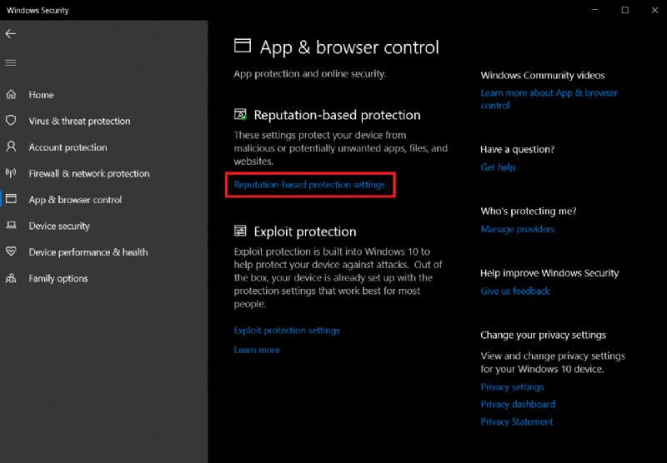Image resolution: width=667 pixels, height=463 pixels.
Task: Click Manage providers link
Action: (x=517, y=229)
